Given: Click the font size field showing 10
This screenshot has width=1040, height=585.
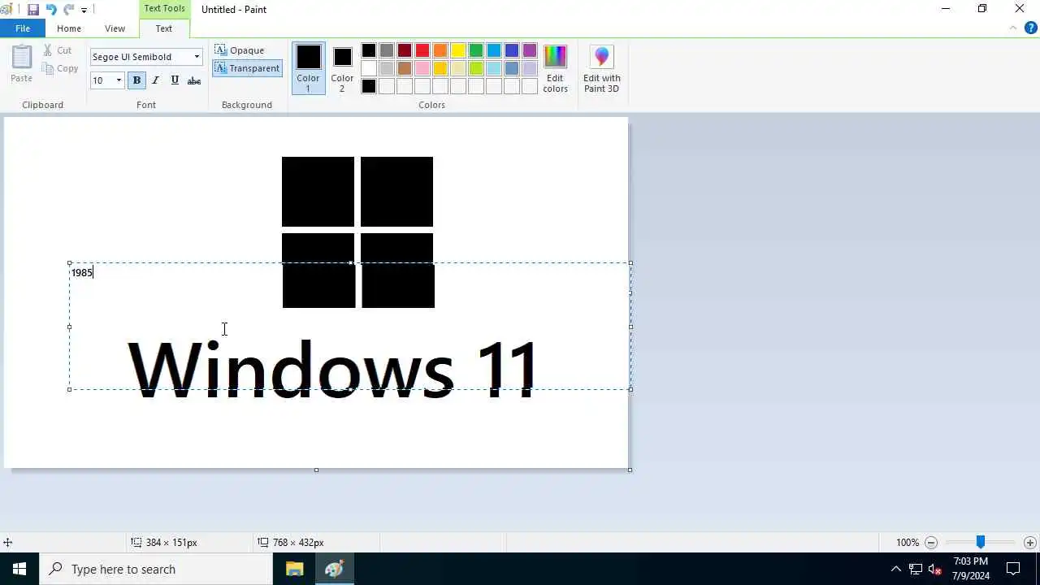Looking at the screenshot, I should coord(102,80).
